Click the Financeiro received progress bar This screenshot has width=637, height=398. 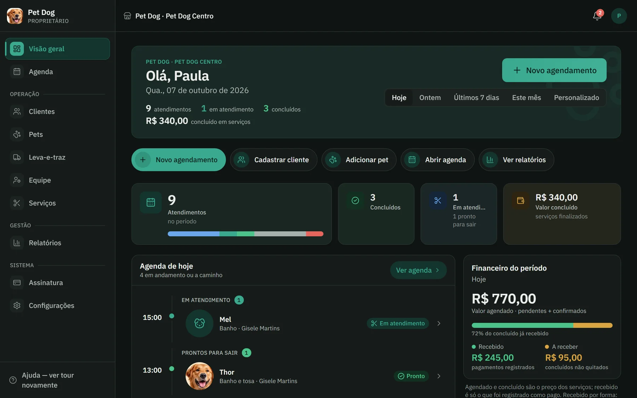[x=542, y=325]
